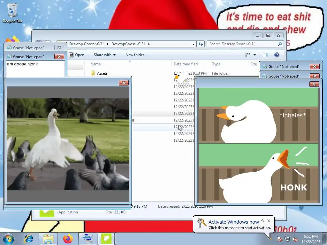This screenshot has width=327, height=245.
Task: Launch Internet Explorer from taskbar
Action: 28,239
